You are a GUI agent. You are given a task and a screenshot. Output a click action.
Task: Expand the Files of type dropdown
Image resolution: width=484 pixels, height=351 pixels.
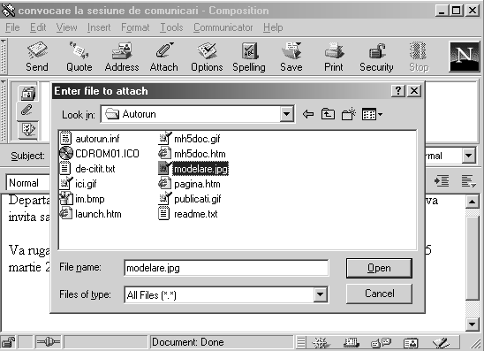tap(321, 294)
